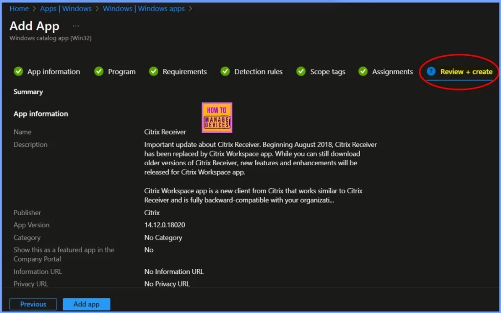Viewport: 501px width, 313px height.
Task: Click the Assignments step checkmark icon
Action: tap(363, 71)
